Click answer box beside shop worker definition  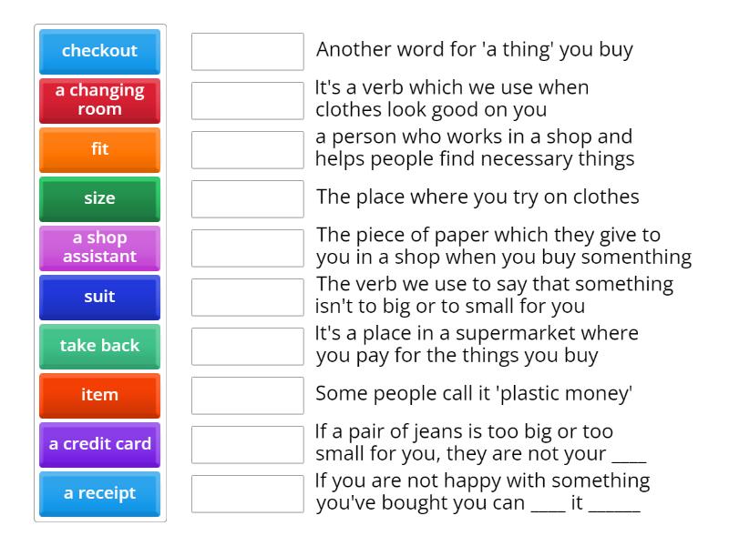tap(247, 149)
